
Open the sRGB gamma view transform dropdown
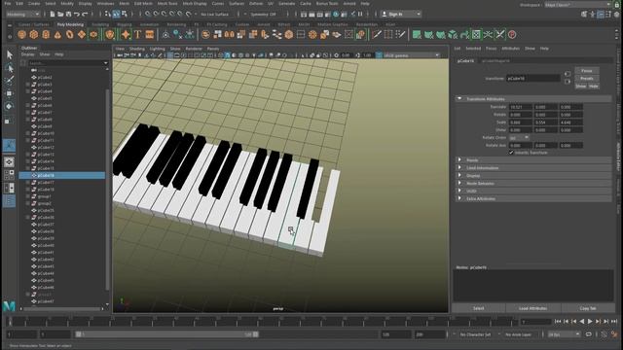coord(412,55)
